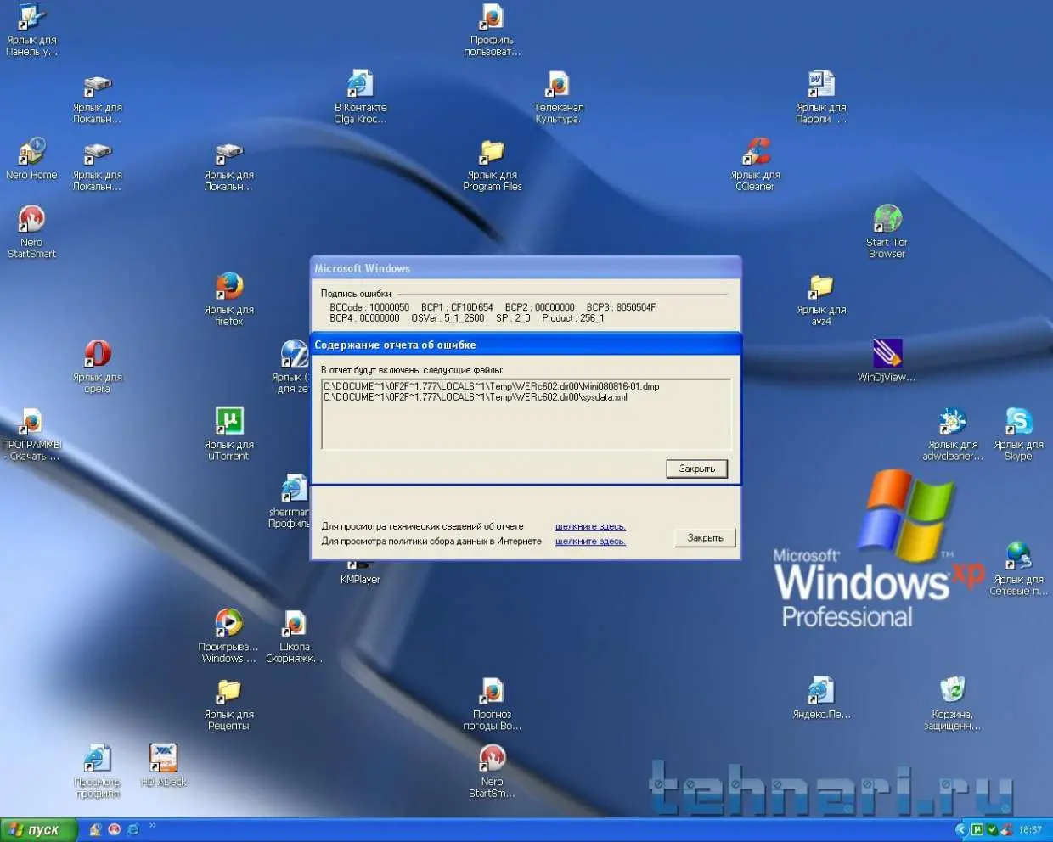This screenshot has width=1053, height=842.
Task: Click 'Закрыть' in the Microsoft Windows dialog
Action: pyautogui.click(x=705, y=538)
